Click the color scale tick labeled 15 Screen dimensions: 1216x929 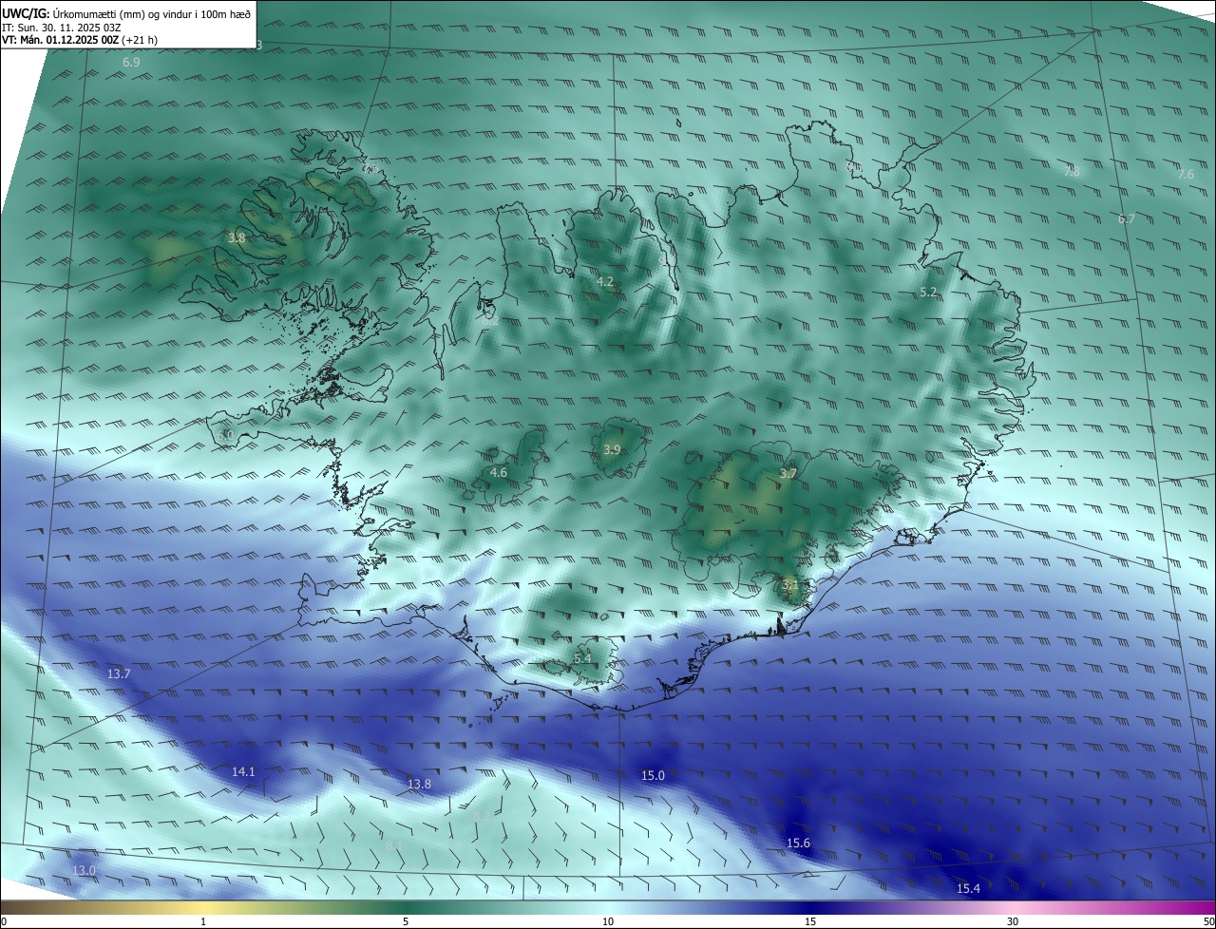[810, 921]
